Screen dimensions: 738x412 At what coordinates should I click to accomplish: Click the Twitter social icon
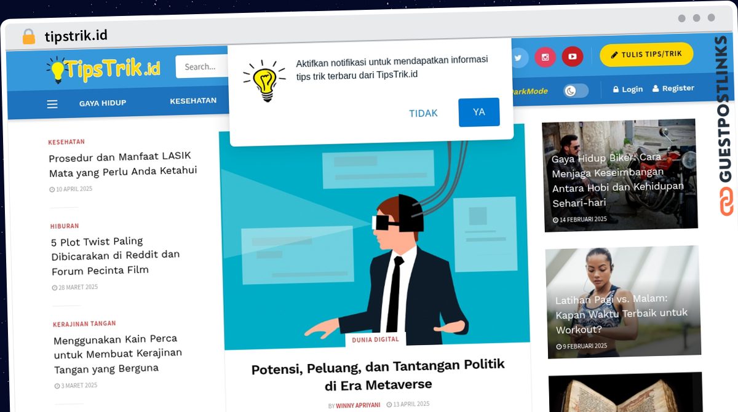[x=518, y=58]
